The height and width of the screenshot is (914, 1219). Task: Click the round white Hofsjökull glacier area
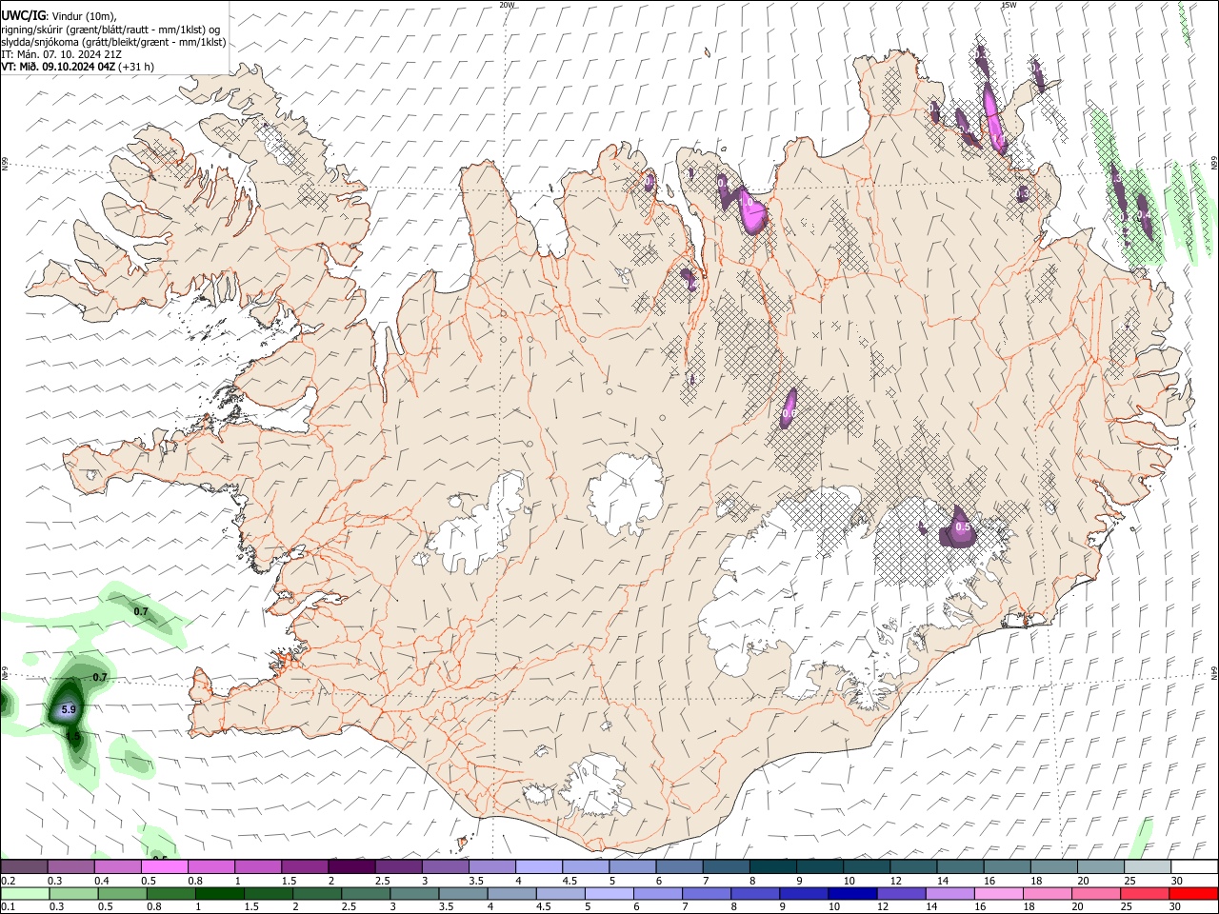[626, 493]
